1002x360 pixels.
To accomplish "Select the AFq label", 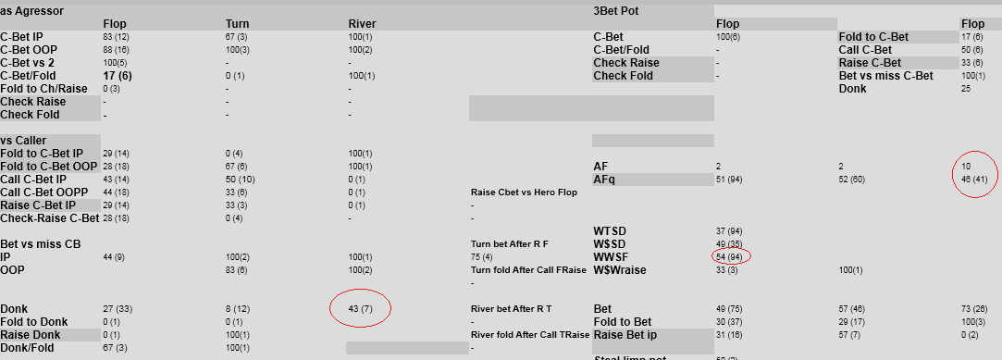I will point(606,179).
